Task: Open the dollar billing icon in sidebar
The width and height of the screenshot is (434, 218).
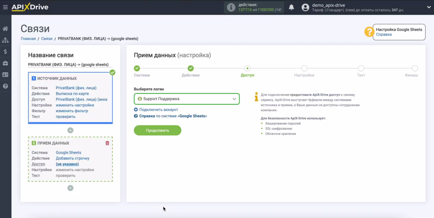Action: [x=5, y=52]
